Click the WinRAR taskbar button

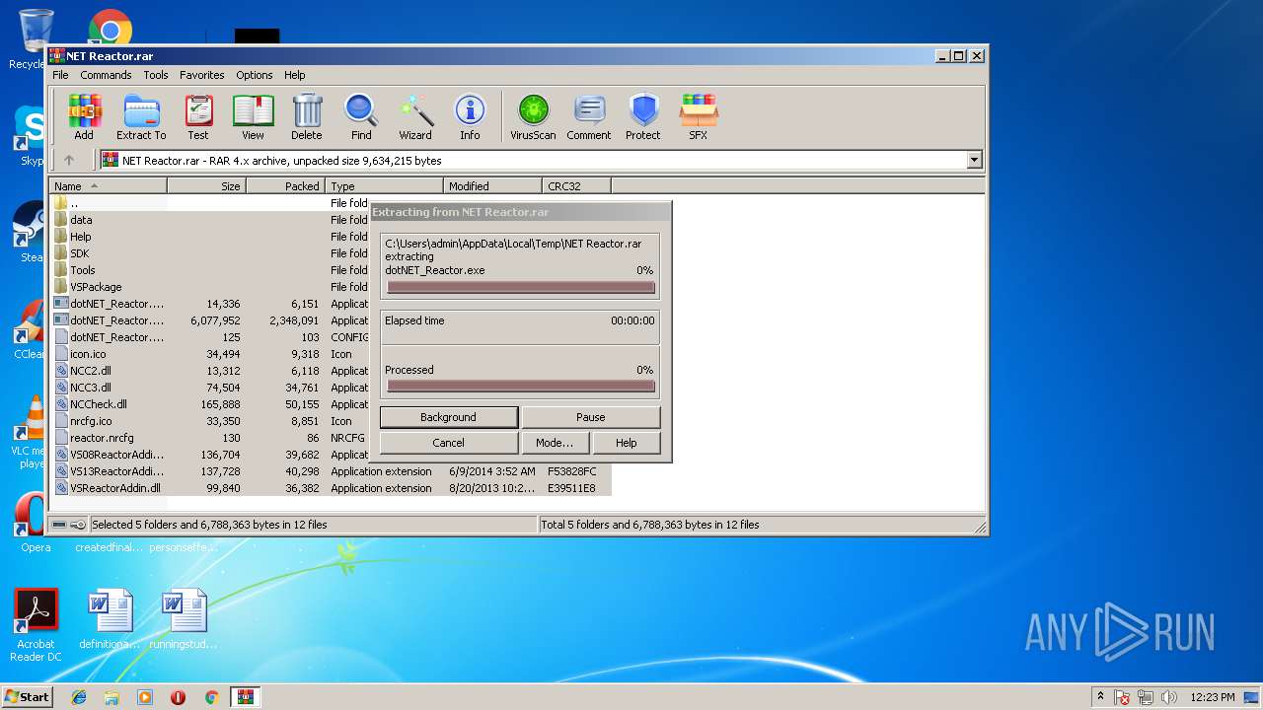(245, 697)
